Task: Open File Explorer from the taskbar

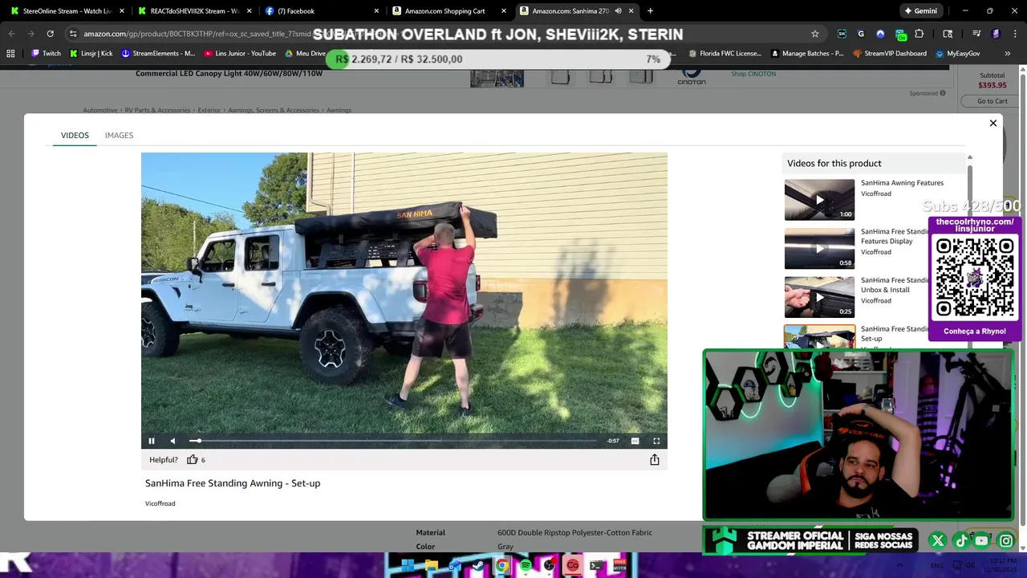Action: [431, 566]
